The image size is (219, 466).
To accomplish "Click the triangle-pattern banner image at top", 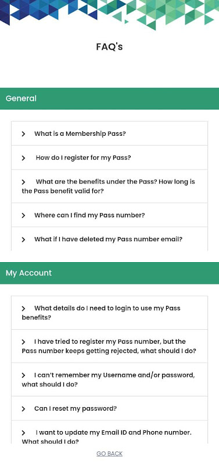I will pos(109,14).
